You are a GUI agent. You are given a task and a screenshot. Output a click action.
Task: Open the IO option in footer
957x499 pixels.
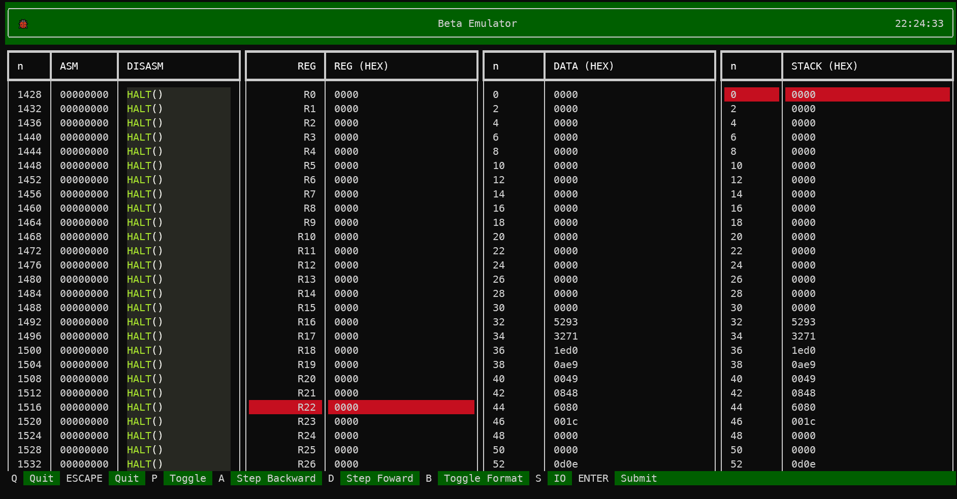559,478
